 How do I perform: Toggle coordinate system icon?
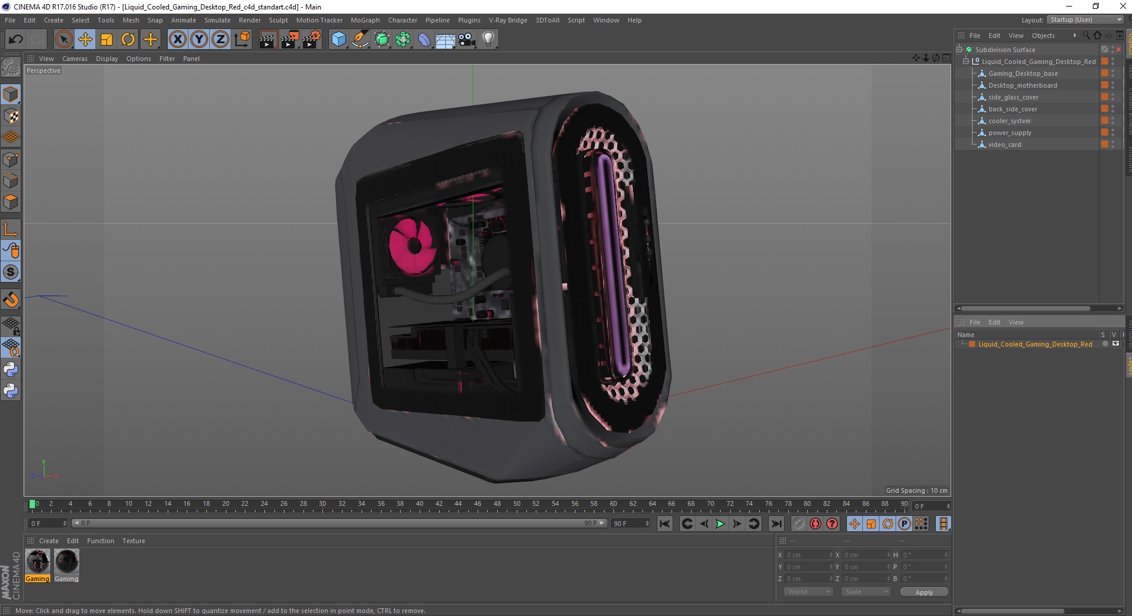coord(242,40)
